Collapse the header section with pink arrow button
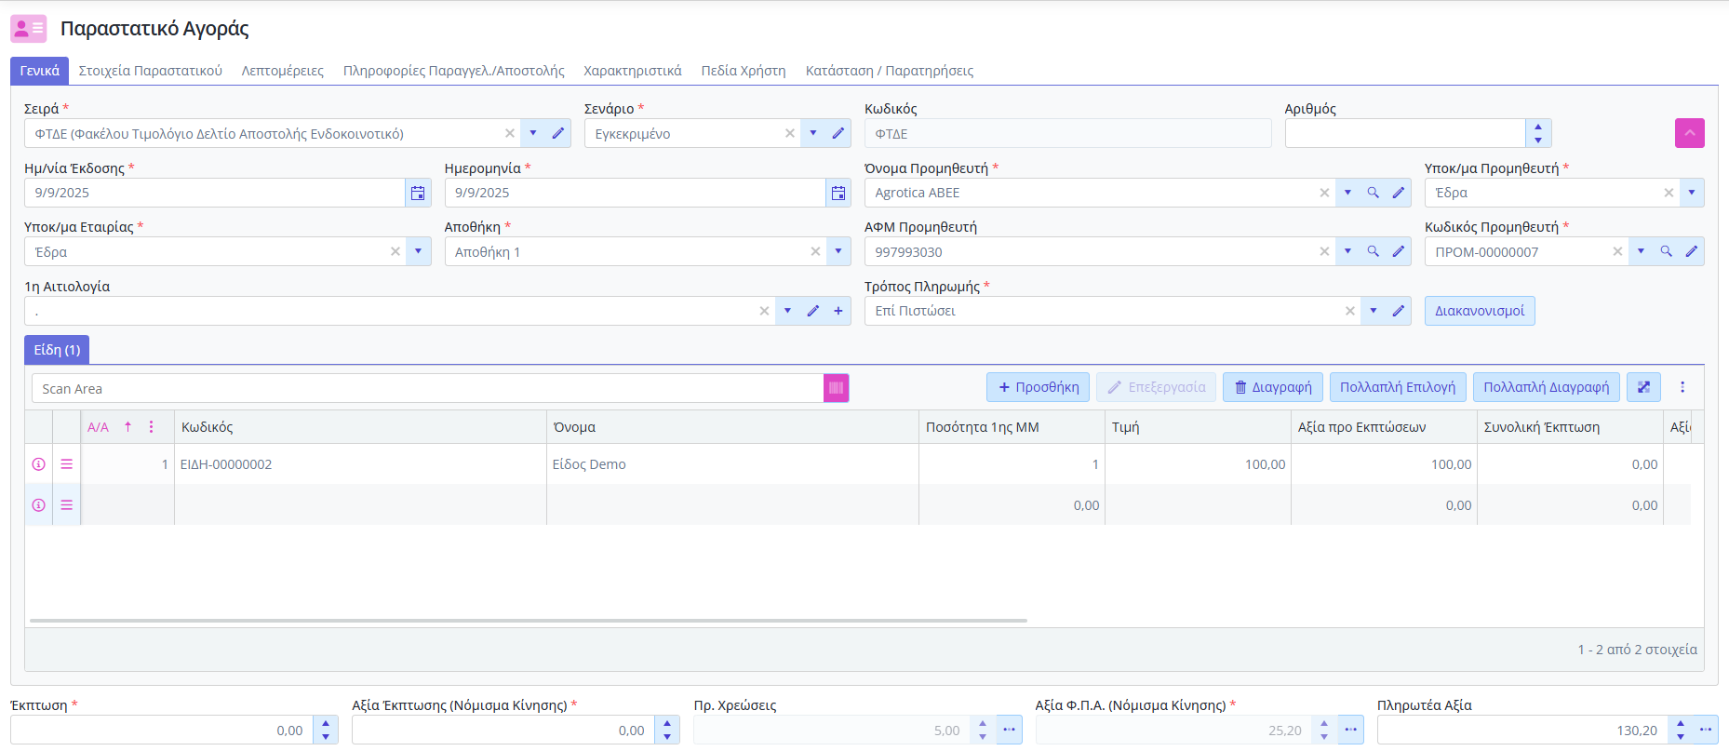1729x751 pixels. 1689,133
